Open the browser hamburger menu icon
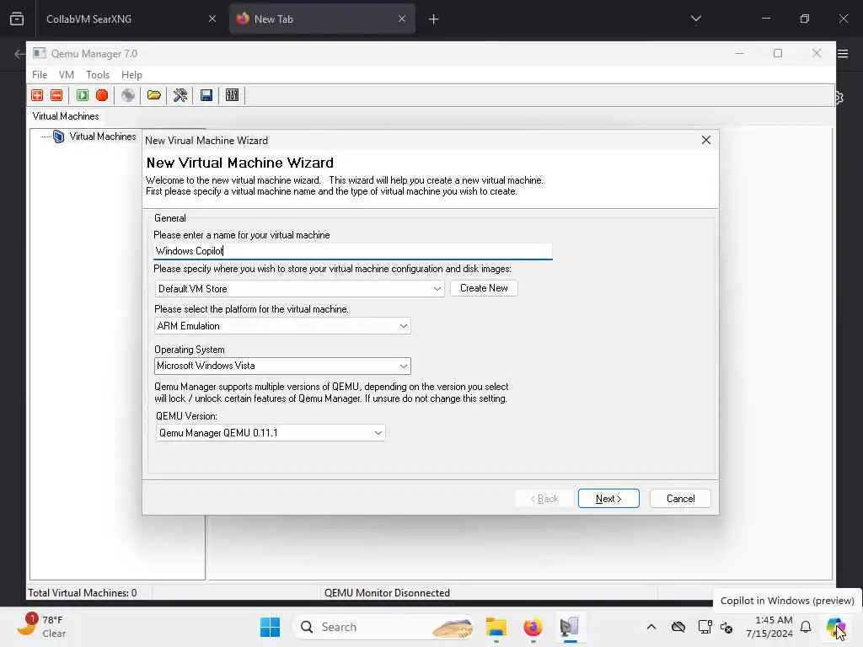This screenshot has width=863, height=647. coord(843,53)
